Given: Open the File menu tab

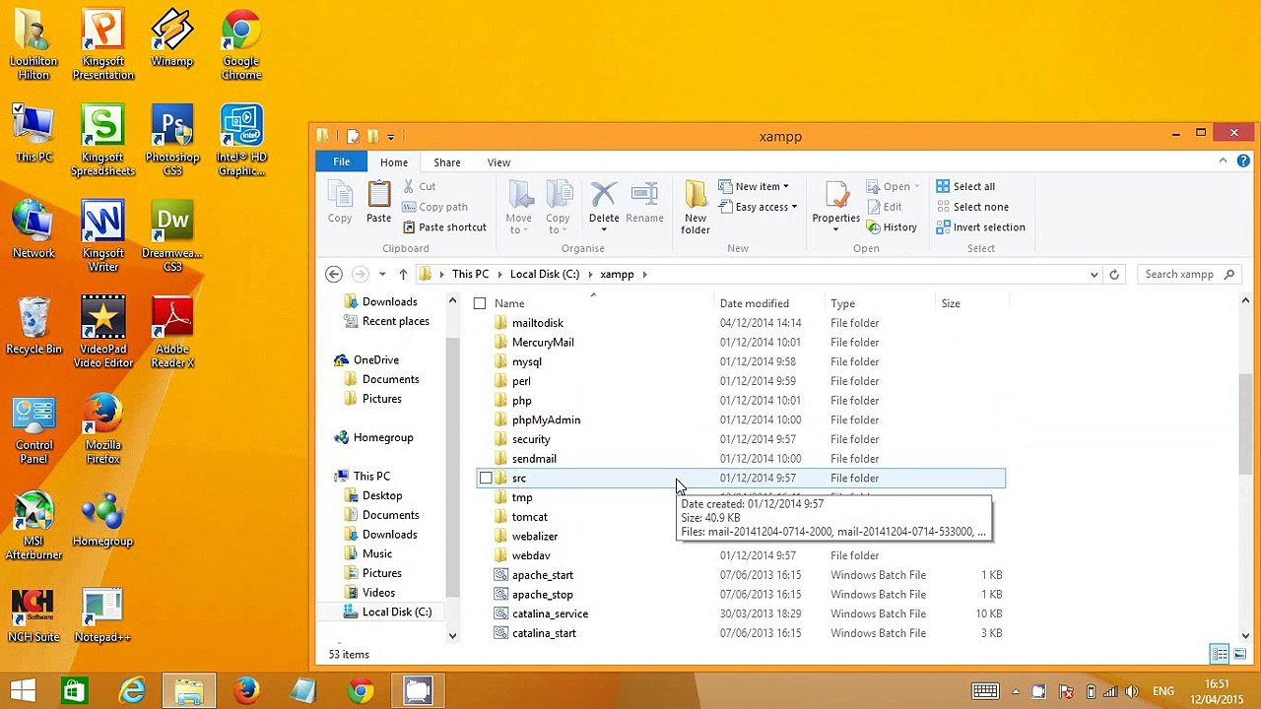Looking at the screenshot, I should tap(342, 162).
